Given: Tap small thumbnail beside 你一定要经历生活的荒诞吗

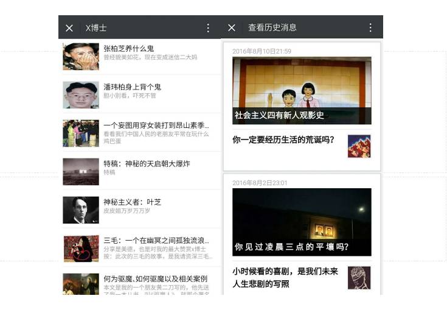Looking at the screenshot, I should click(x=359, y=146).
